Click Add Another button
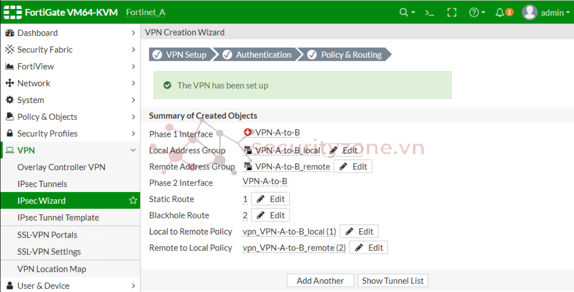 (320, 281)
